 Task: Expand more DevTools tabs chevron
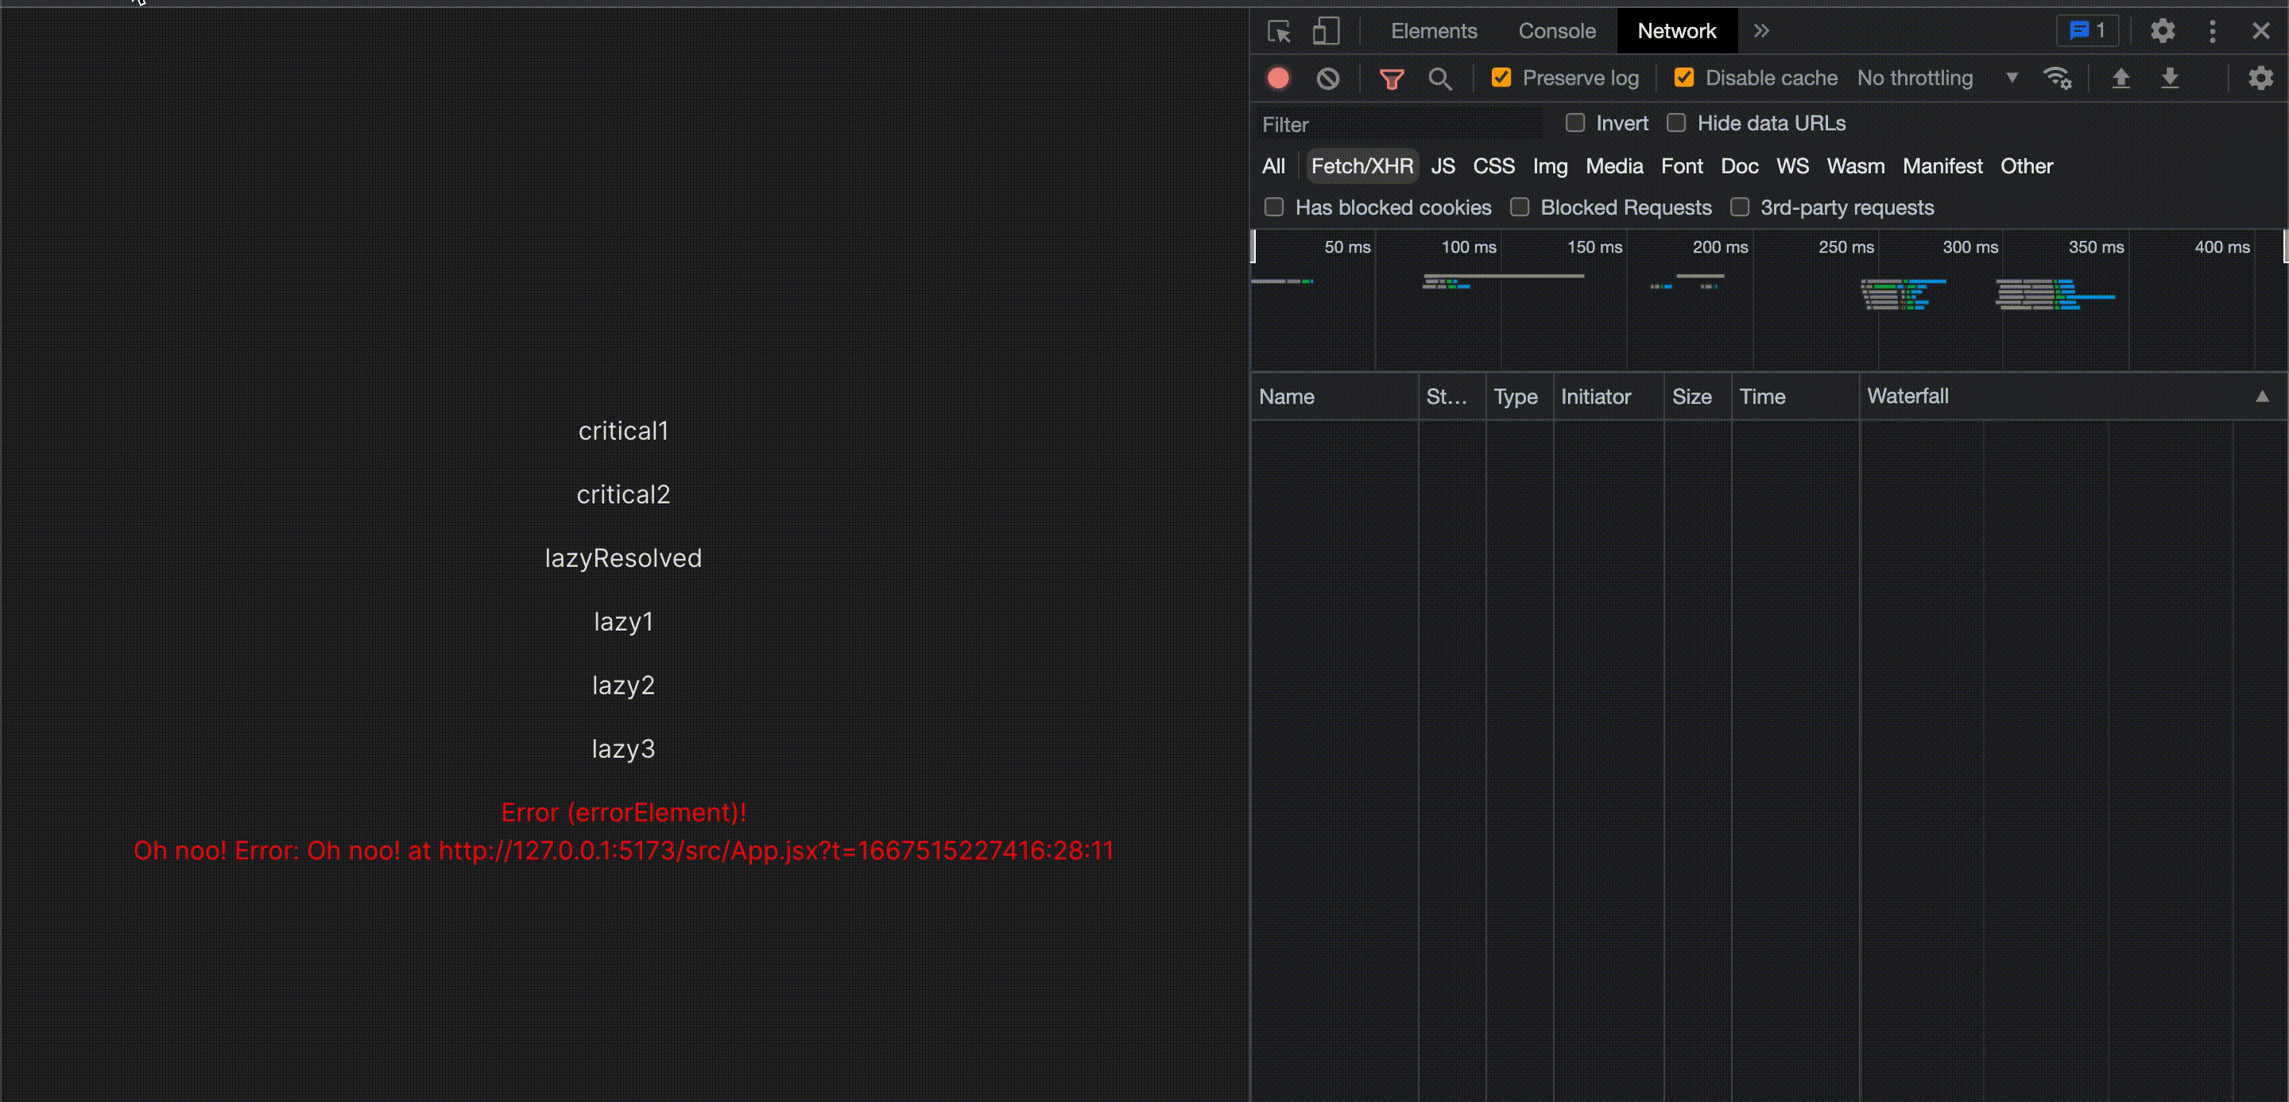pyautogui.click(x=1761, y=31)
